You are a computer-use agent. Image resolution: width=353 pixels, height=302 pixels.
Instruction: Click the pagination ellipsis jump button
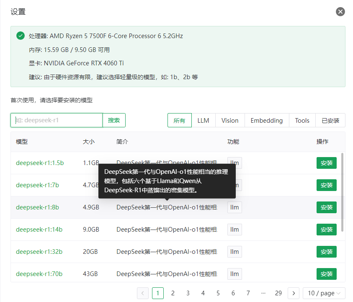click(263, 293)
